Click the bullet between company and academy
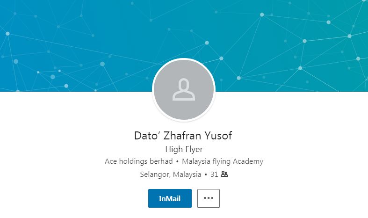The height and width of the screenshot is (218, 368). [177, 161]
